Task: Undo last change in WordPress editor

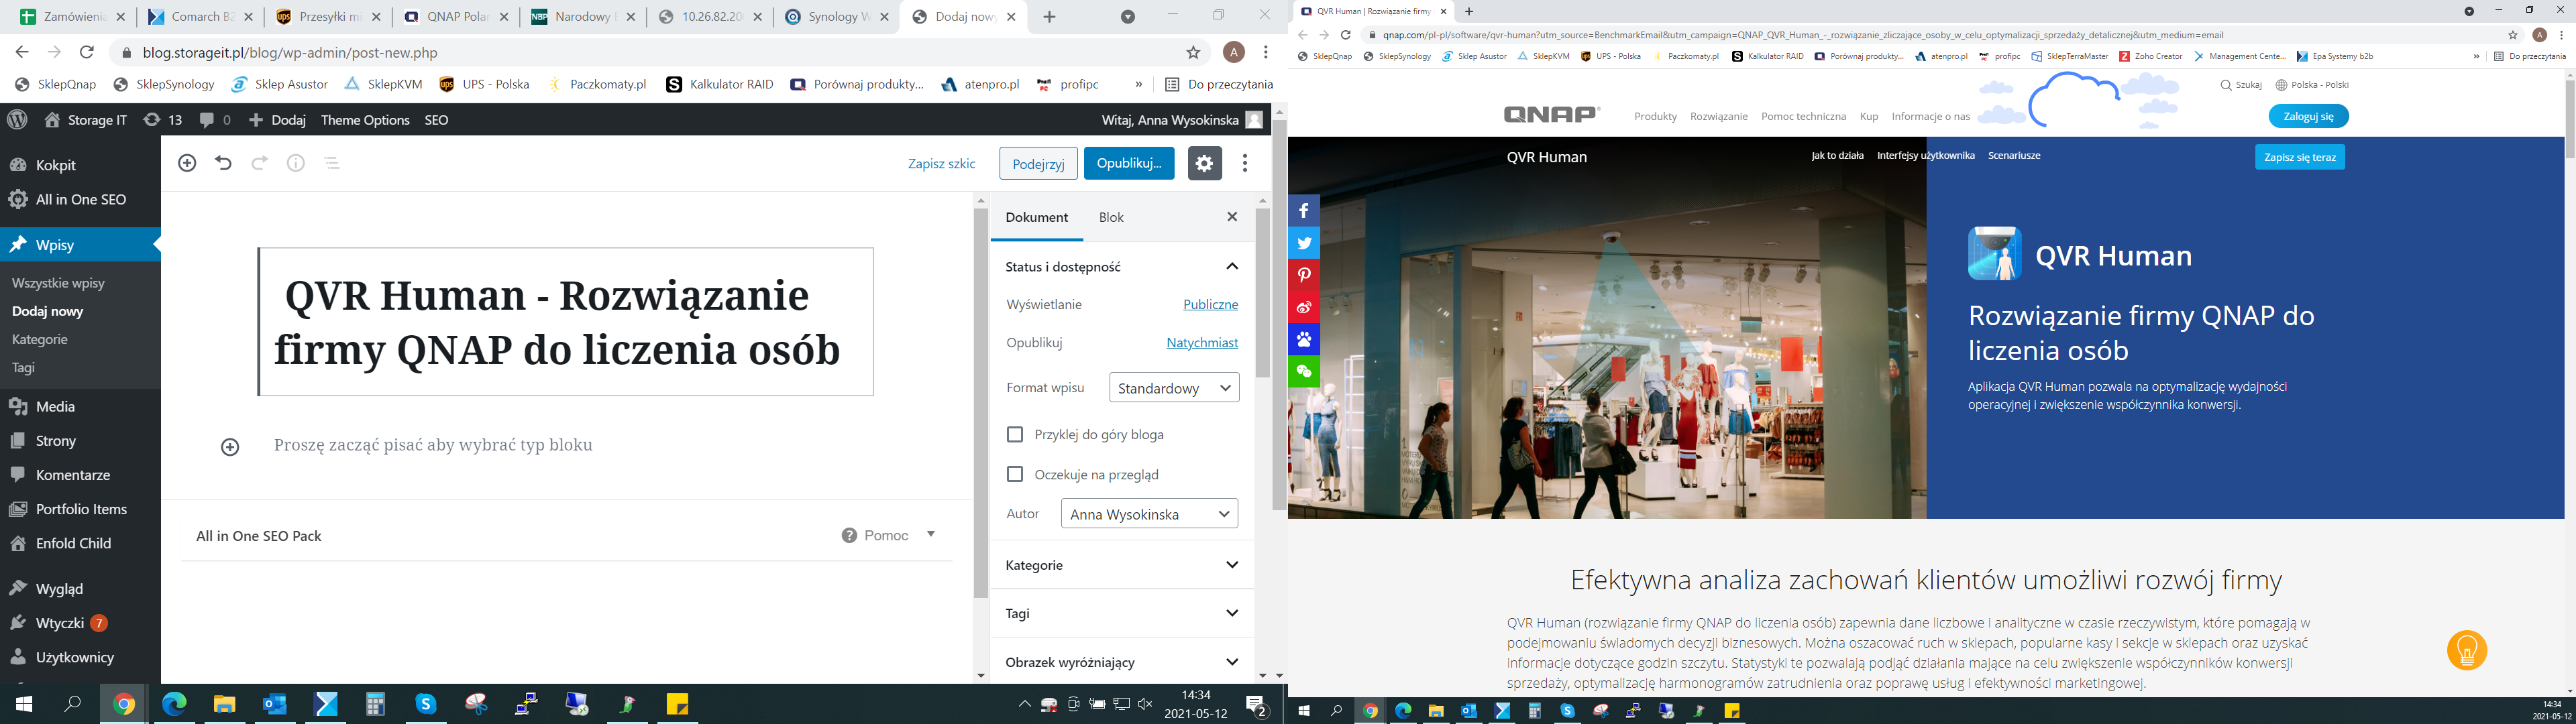Action: 223,163
